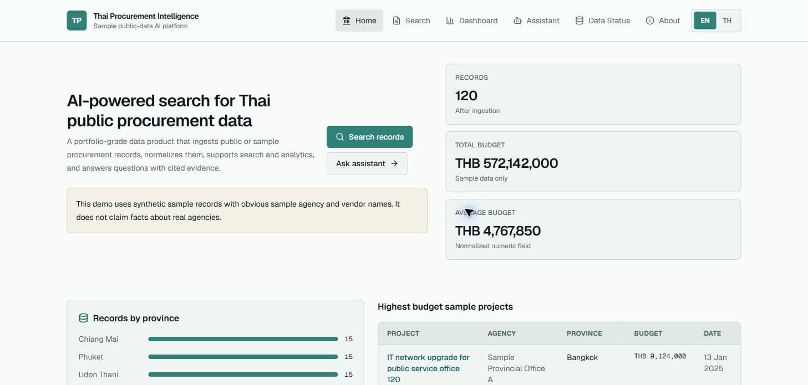Click the main AI-powered search headline
The width and height of the screenshot is (808, 385).
[x=169, y=110]
